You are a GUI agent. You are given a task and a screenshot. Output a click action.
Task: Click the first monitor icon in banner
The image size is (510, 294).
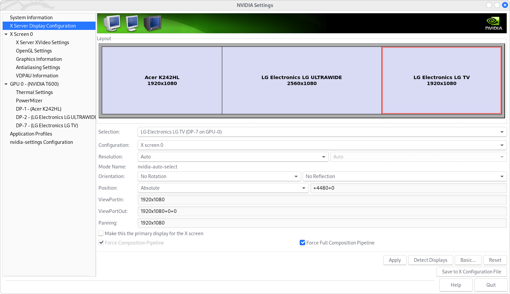click(112, 23)
